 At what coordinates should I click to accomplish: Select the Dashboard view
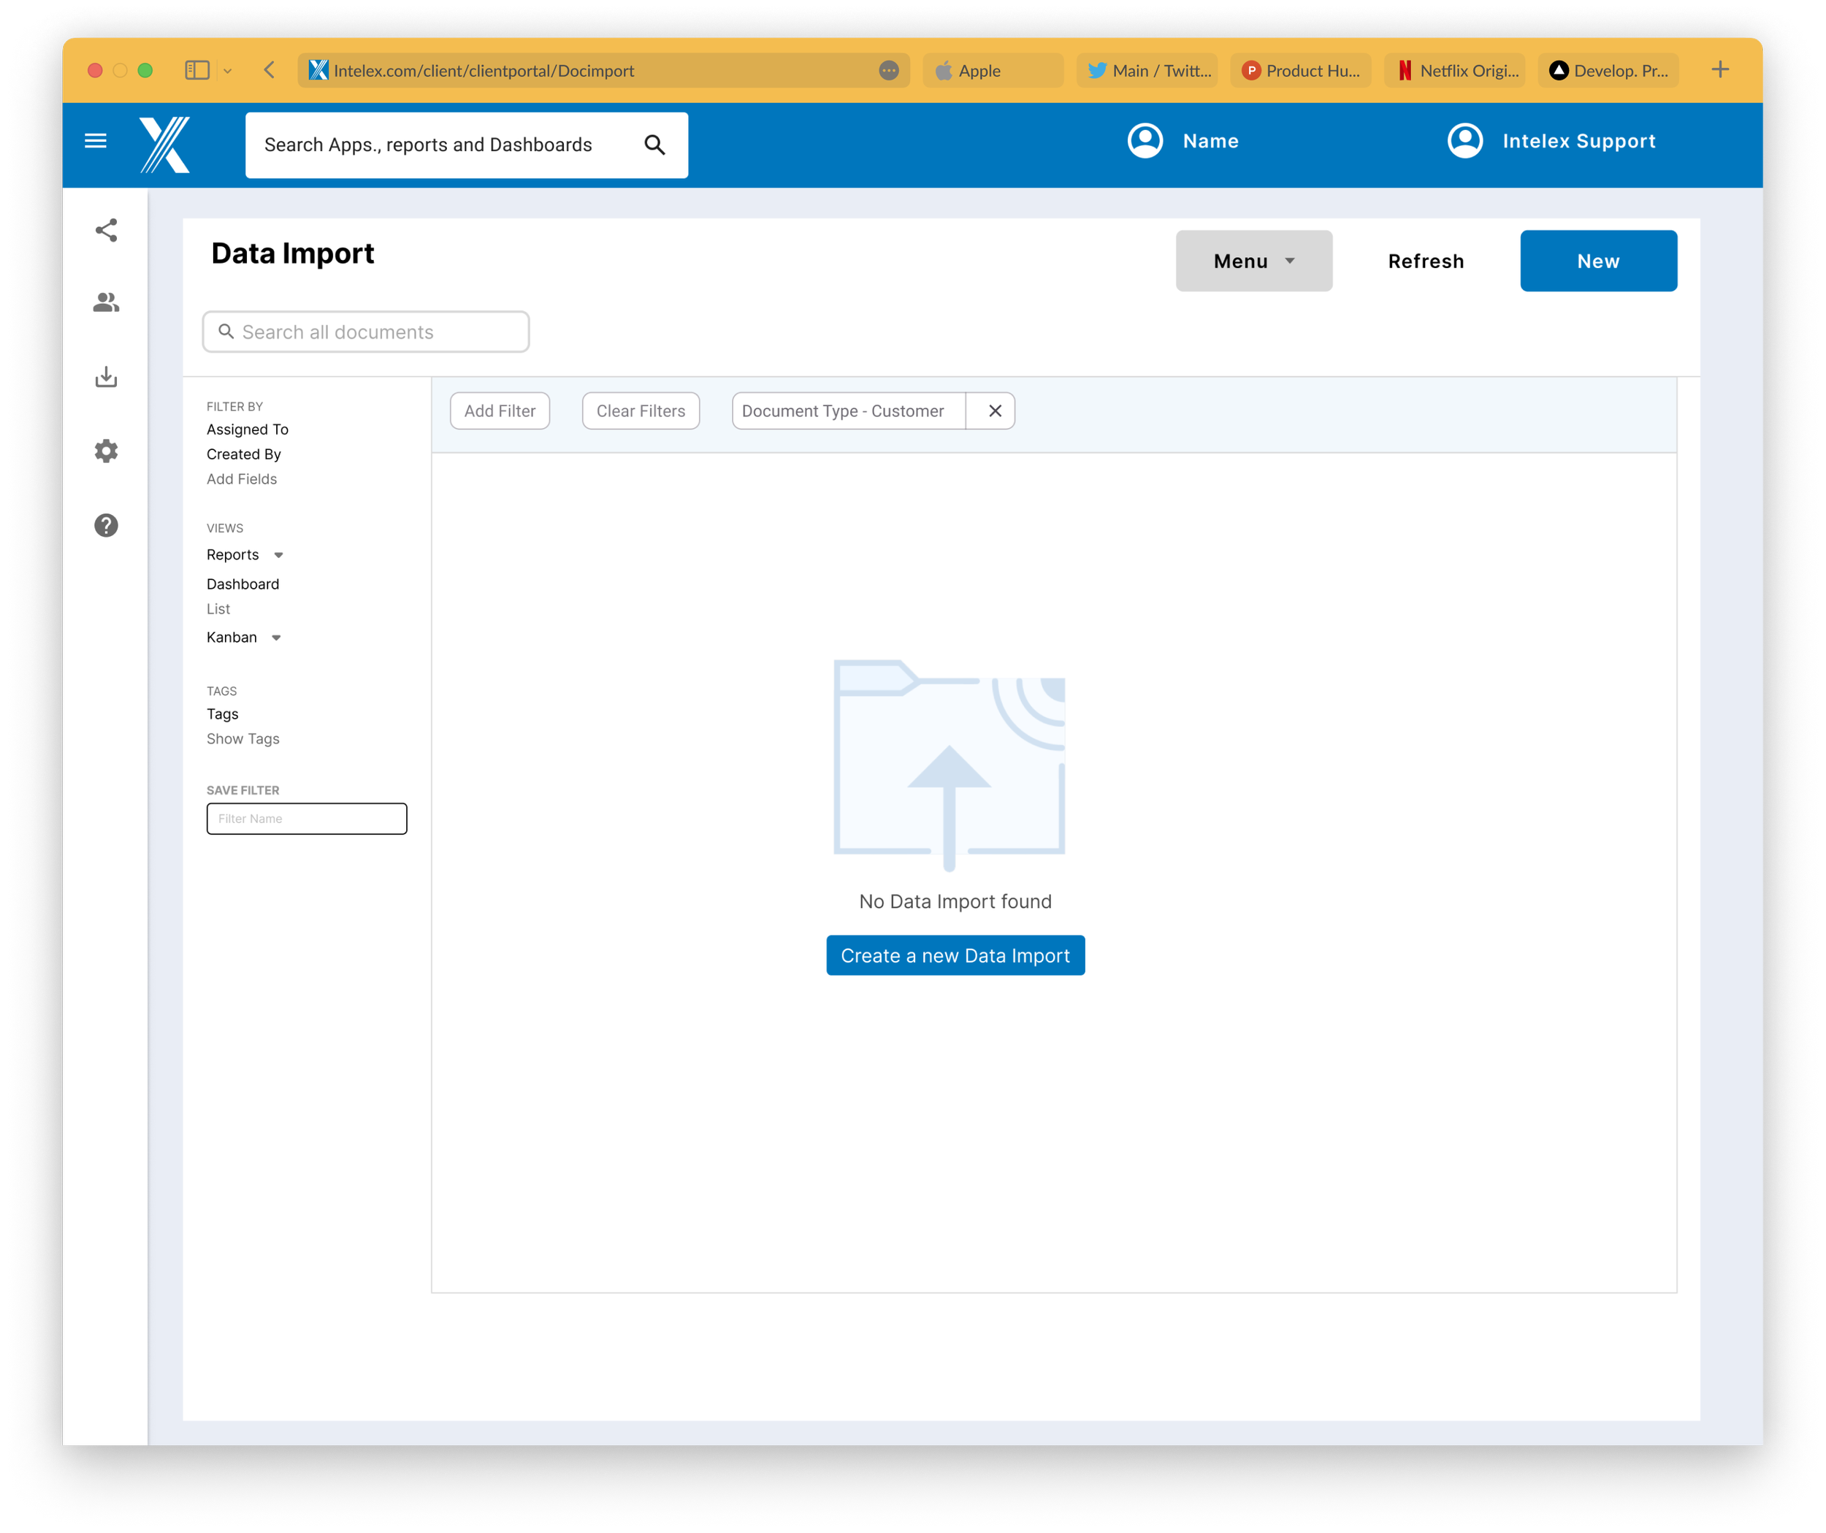click(x=243, y=583)
